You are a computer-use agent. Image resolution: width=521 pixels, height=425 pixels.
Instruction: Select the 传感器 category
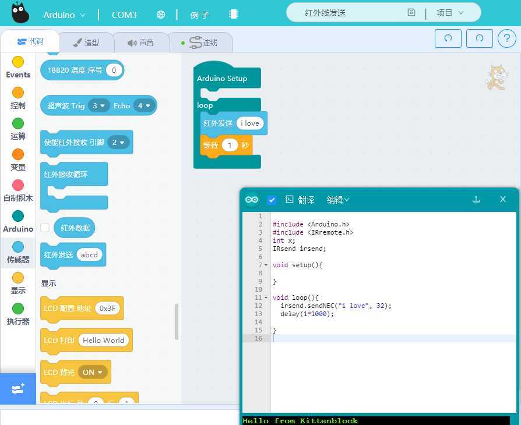coord(18,253)
